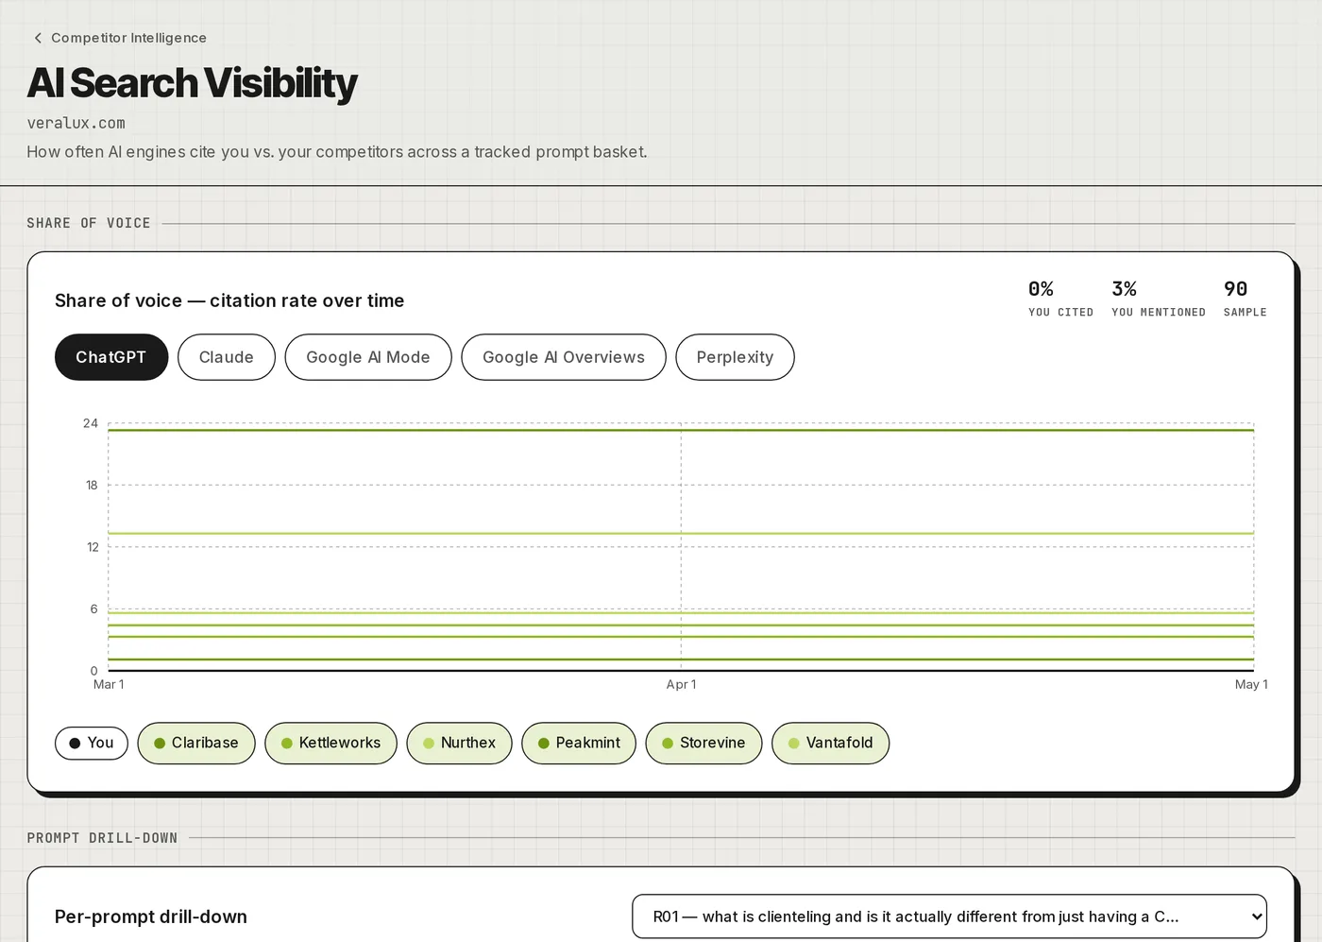Screen dimensions: 1322x942
Task: Toggle the You series in legend
Action: tap(92, 743)
